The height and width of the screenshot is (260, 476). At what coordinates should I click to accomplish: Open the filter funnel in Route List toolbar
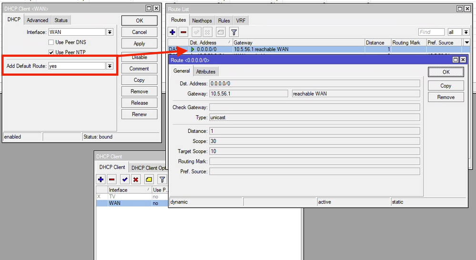click(x=234, y=32)
